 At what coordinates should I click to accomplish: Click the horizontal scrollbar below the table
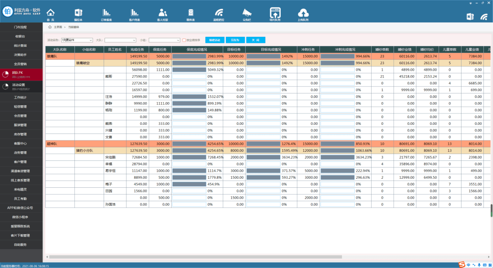coord(195,257)
